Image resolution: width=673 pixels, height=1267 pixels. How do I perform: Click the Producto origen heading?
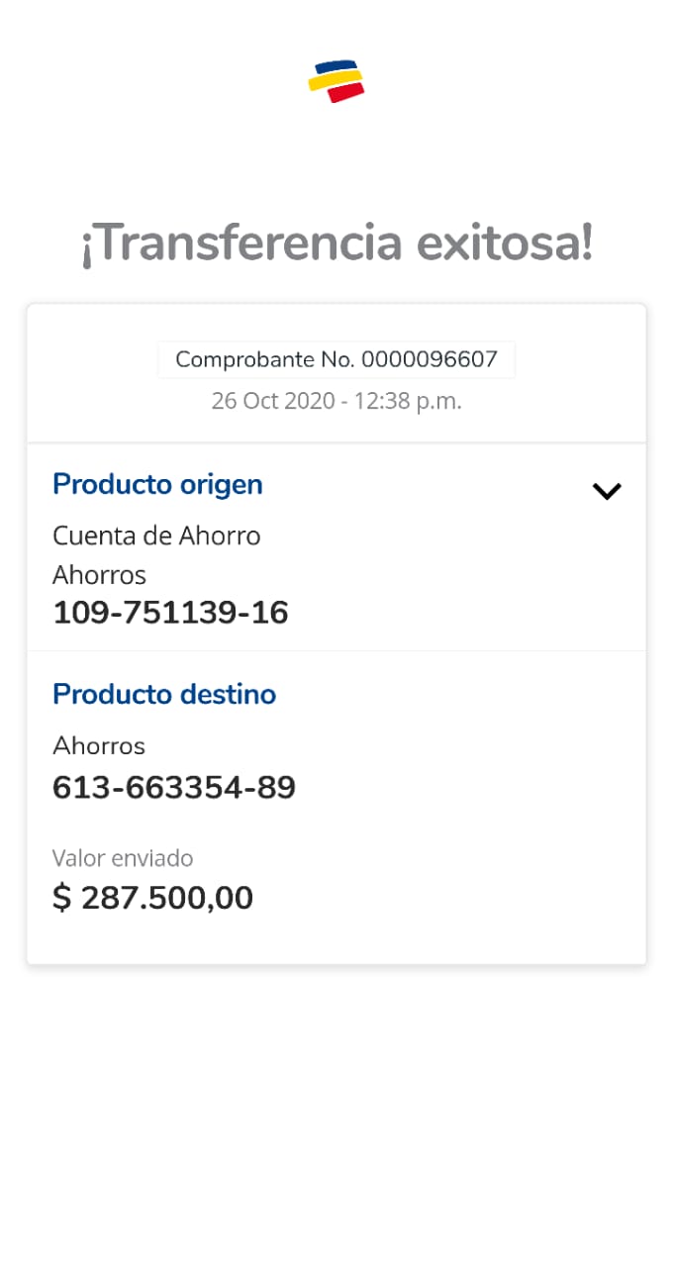click(x=157, y=485)
